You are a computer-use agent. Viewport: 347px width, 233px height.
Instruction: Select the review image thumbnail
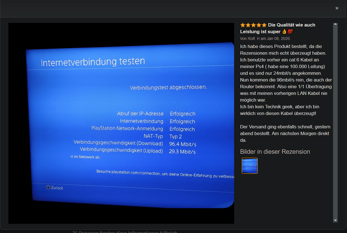pos(250,166)
